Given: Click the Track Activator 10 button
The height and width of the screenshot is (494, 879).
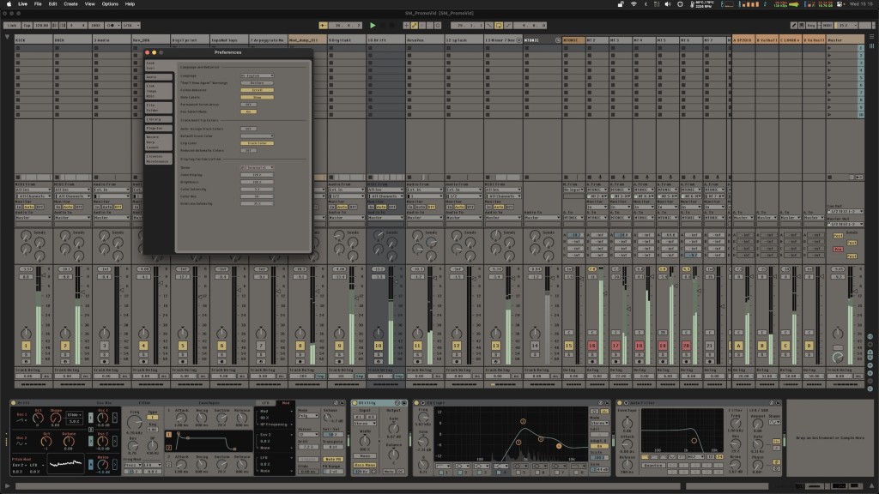Looking at the screenshot, I should 378,346.
